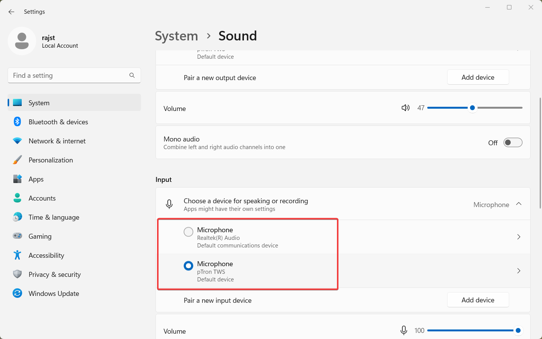The image size is (542, 339).
Task: Open pTron TWS microphone properties chevron
Action: 519,271
